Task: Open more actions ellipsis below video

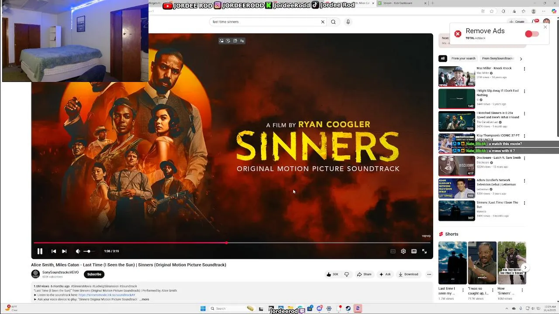Action: coord(429,274)
